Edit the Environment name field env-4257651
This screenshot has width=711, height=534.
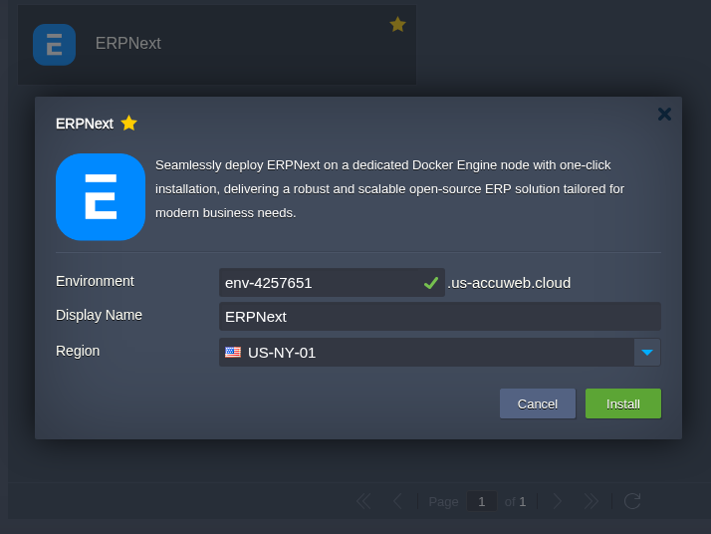pyautogui.click(x=332, y=283)
